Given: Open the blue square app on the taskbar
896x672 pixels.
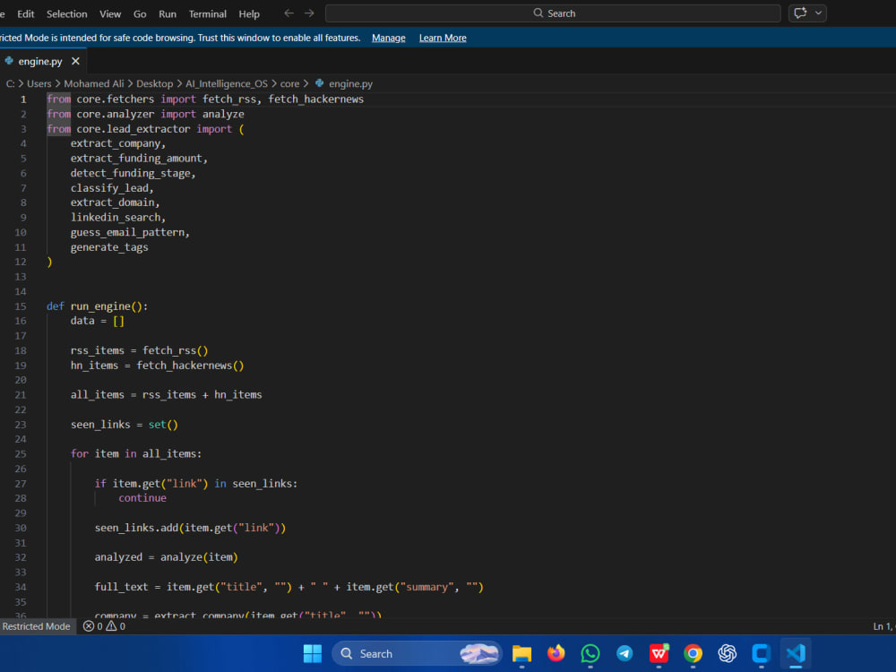Looking at the screenshot, I should pos(761,653).
